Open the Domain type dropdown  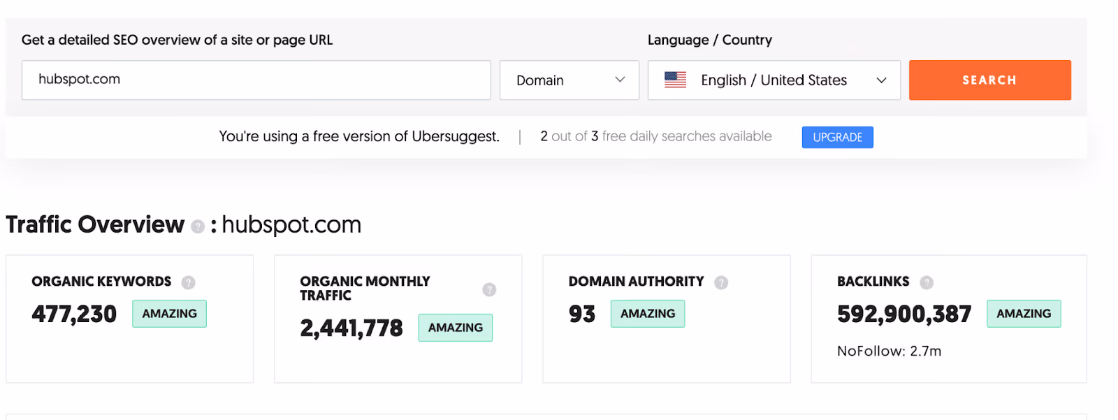(x=569, y=80)
